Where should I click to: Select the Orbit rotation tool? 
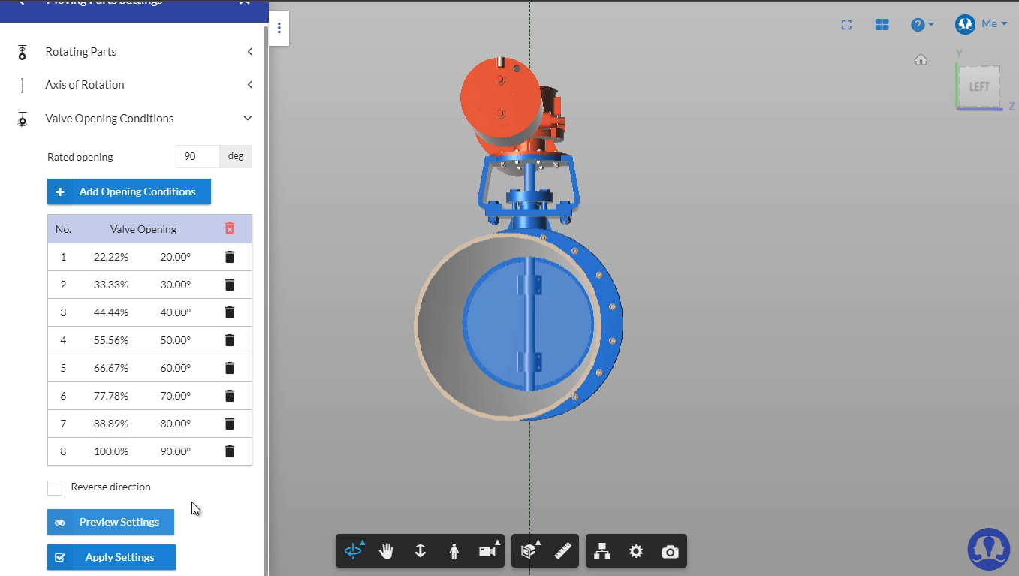pos(353,551)
